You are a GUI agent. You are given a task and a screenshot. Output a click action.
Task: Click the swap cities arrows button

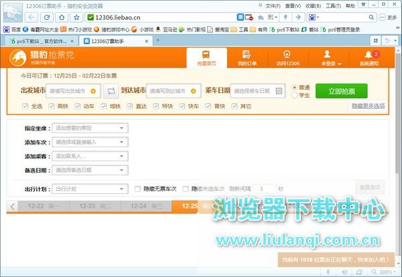tap(111, 91)
